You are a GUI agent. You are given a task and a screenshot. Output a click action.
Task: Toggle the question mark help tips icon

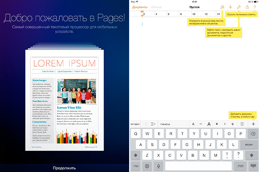click(255, 7)
